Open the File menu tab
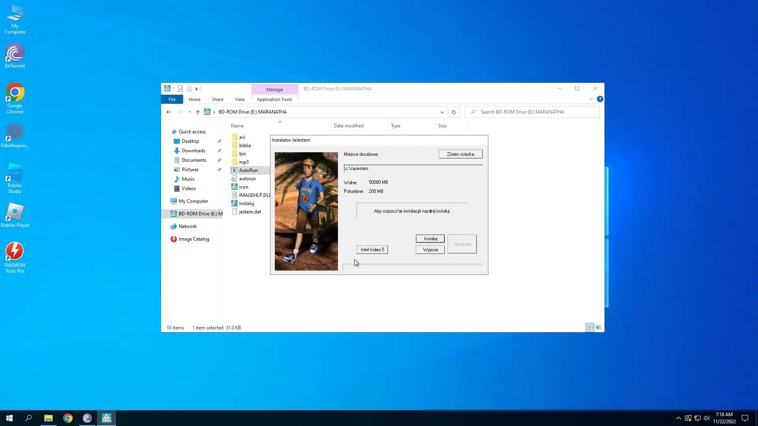 click(x=172, y=99)
